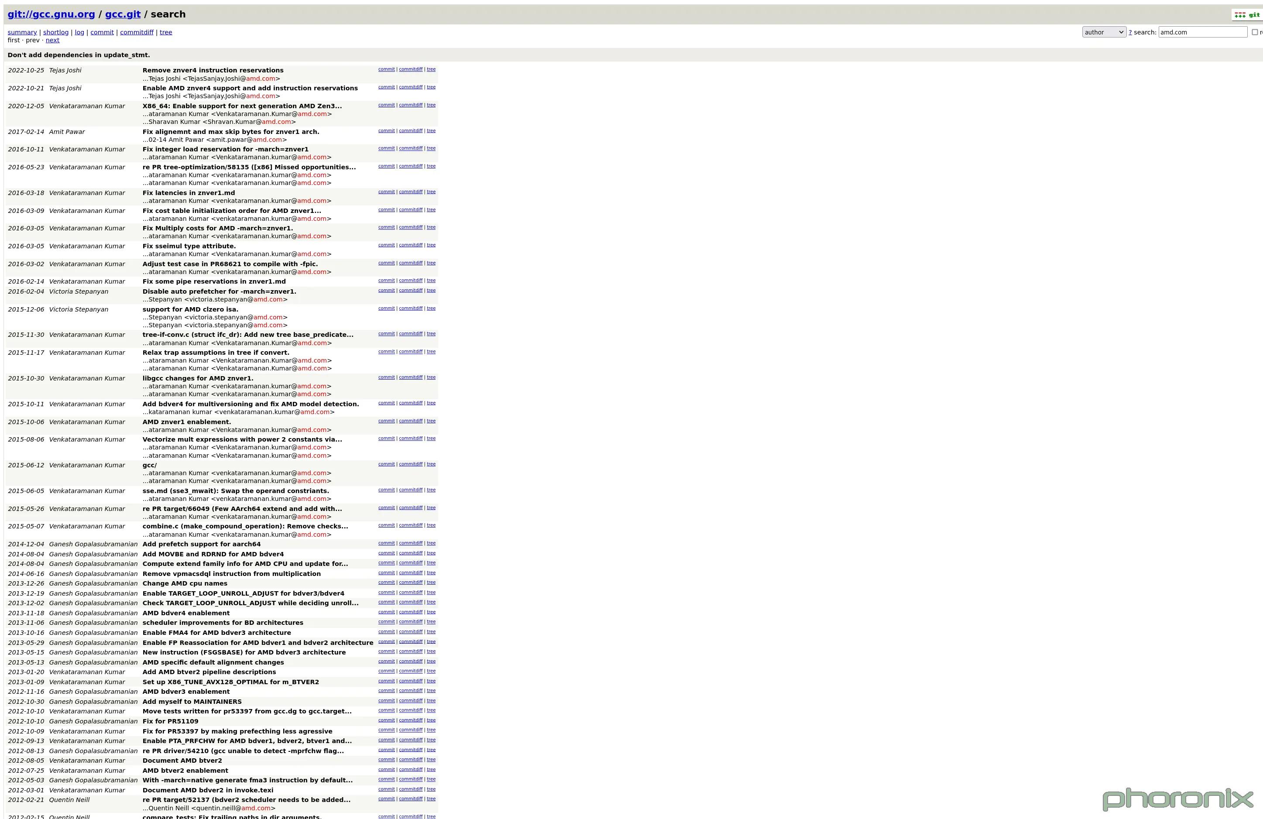Click 'Don't add dependencies in update_stmt.' header text
Image resolution: width=1263 pixels, height=819 pixels.
(x=79, y=55)
